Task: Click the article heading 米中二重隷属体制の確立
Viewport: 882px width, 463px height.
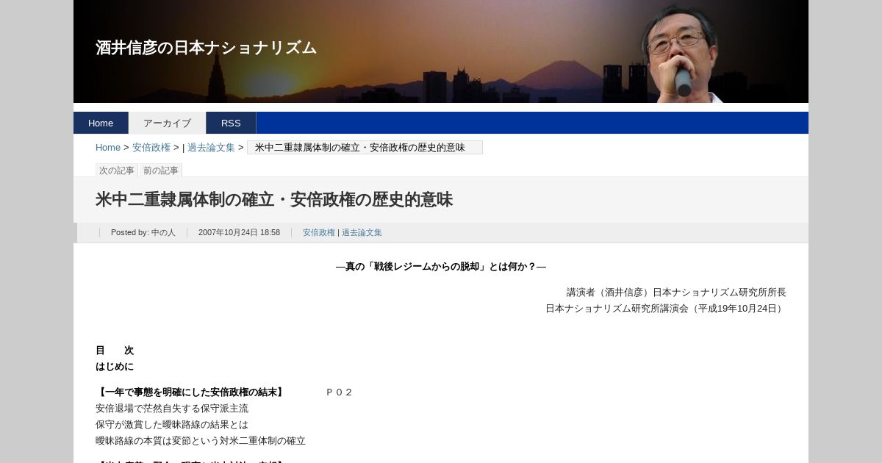Action: tap(274, 200)
